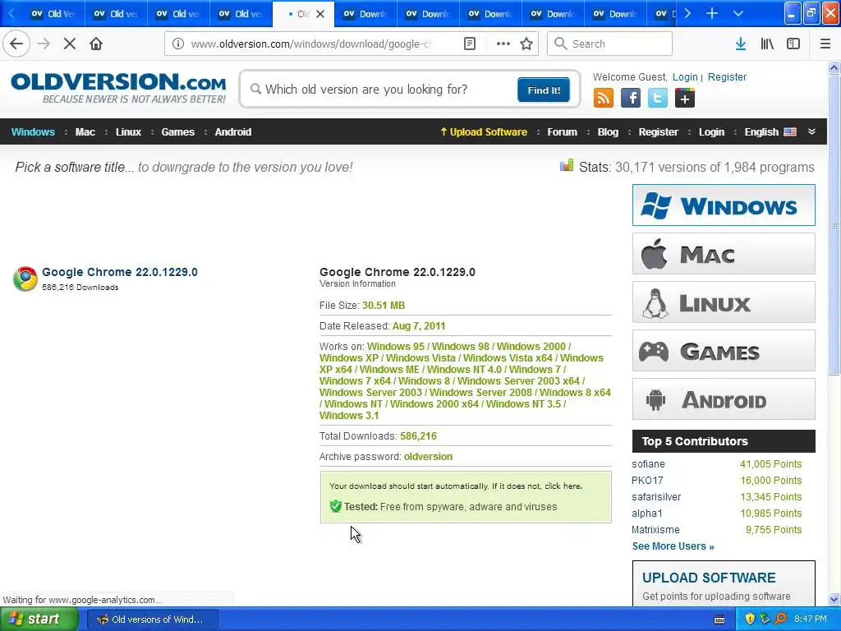This screenshot has width=841, height=631.
Task: Click See More Users link
Action: click(673, 546)
